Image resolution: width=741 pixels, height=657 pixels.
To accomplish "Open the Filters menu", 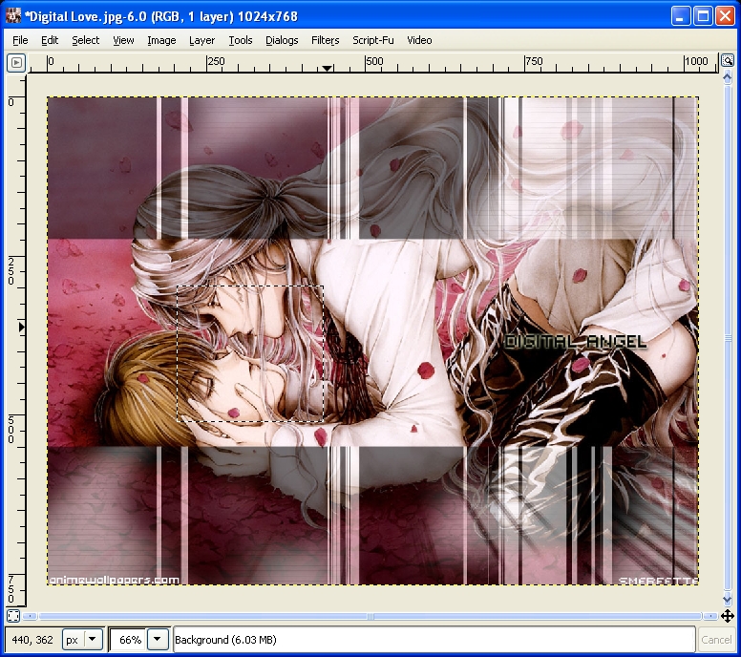I will [x=325, y=40].
